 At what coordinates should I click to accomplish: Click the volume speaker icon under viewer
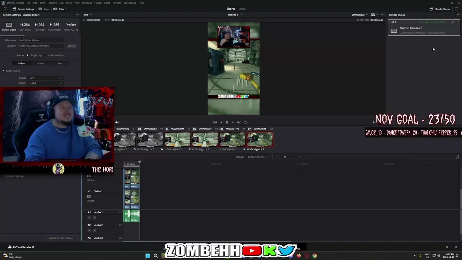pos(117,122)
